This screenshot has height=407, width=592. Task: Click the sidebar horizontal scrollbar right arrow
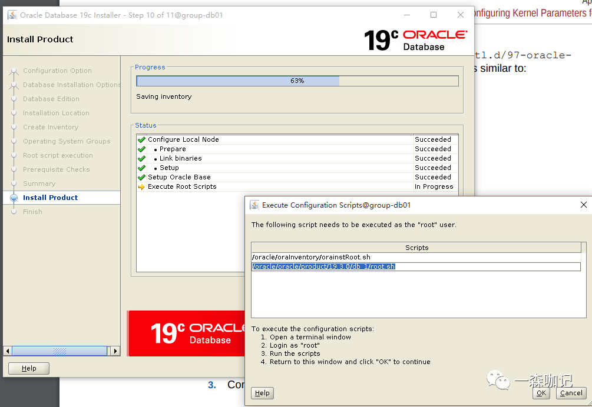(x=115, y=351)
